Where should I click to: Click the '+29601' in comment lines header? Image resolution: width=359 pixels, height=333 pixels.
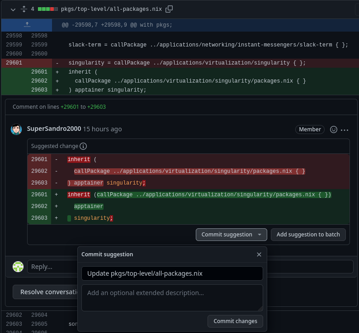click(x=70, y=107)
